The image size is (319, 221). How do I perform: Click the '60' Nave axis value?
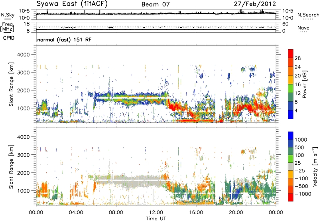(286, 24)
